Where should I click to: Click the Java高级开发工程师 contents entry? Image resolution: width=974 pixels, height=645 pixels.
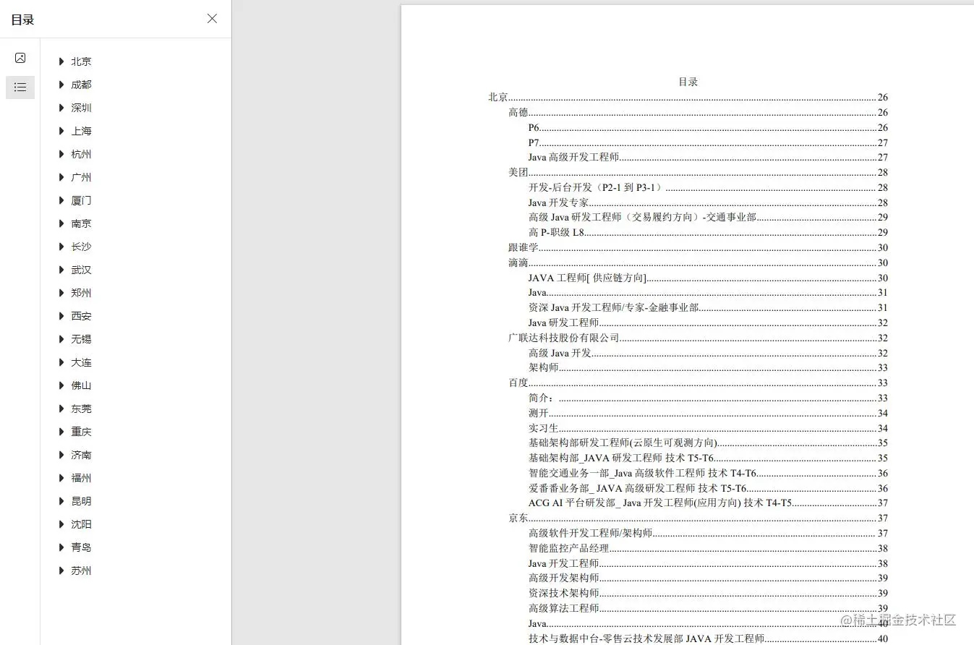pyautogui.click(x=709, y=157)
